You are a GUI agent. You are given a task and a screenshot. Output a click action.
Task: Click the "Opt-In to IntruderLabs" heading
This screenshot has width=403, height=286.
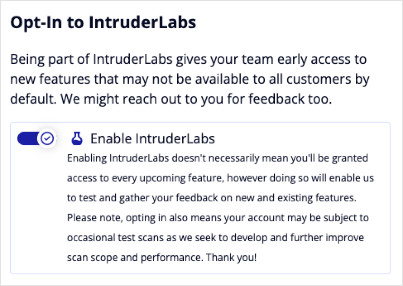pos(103,23)
